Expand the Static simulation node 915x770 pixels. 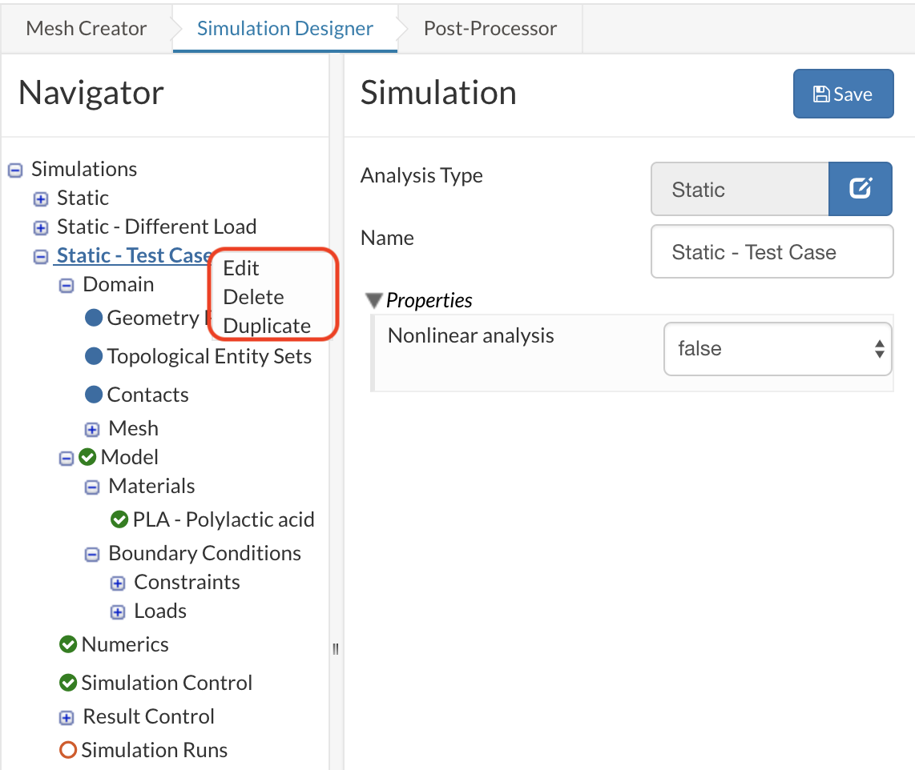[41, 199]
